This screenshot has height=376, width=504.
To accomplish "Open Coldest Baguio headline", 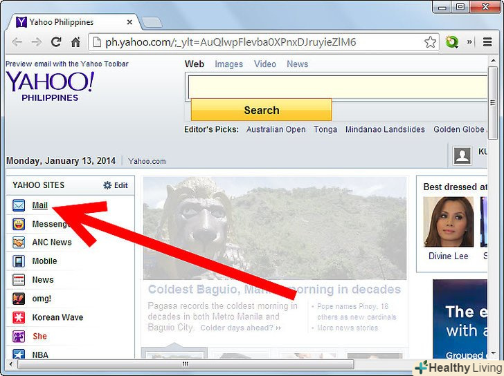I will (274, 290).
